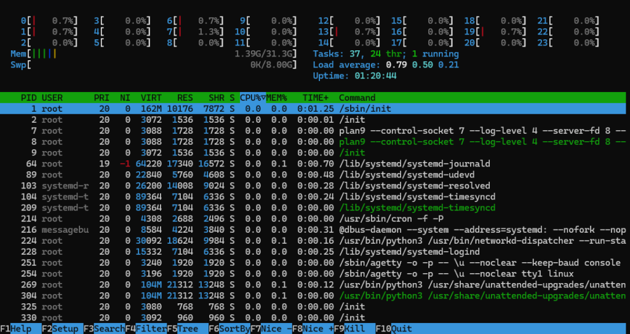
Task: Select the PID 2 /init row
Action: [313, 120]
